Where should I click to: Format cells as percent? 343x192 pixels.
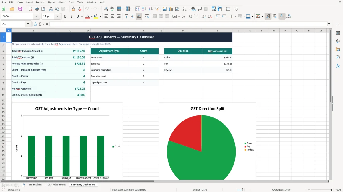point(183,16)
